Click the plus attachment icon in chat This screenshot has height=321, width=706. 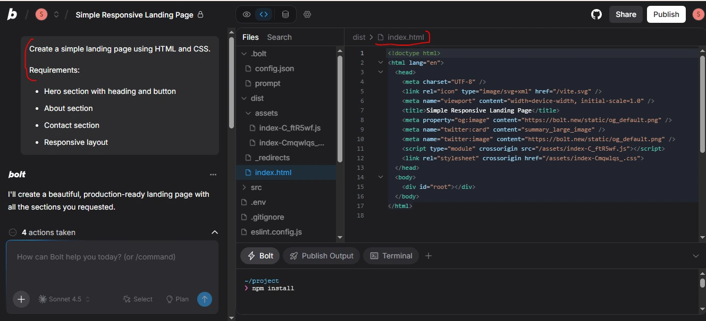21,299
